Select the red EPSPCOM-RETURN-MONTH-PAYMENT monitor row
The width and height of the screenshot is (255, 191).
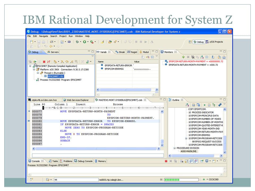[x=196, y=61]
